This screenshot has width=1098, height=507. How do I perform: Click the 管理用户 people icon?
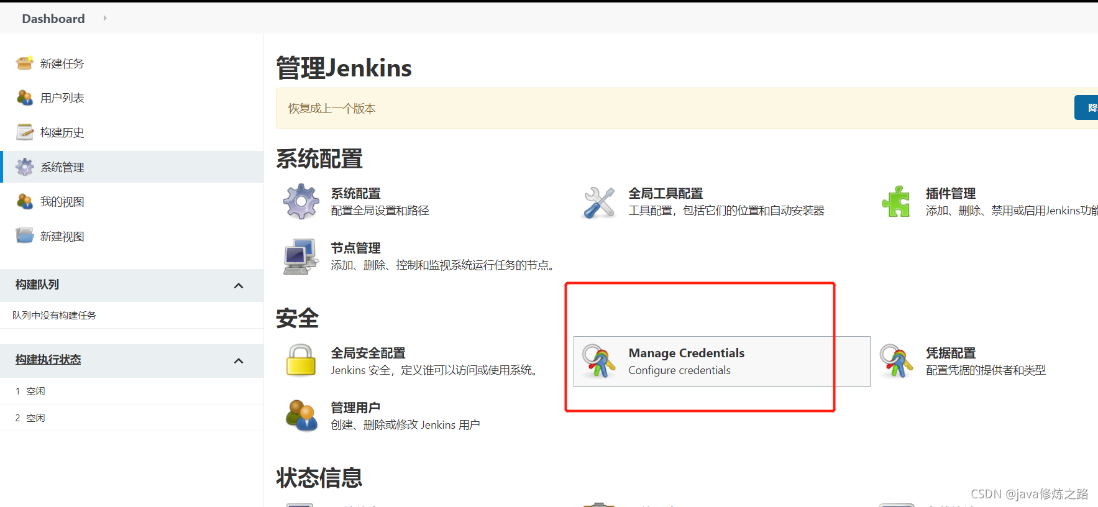(301, 416)
